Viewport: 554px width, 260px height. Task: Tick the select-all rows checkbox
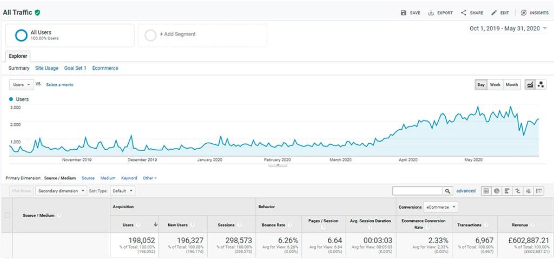7,215
